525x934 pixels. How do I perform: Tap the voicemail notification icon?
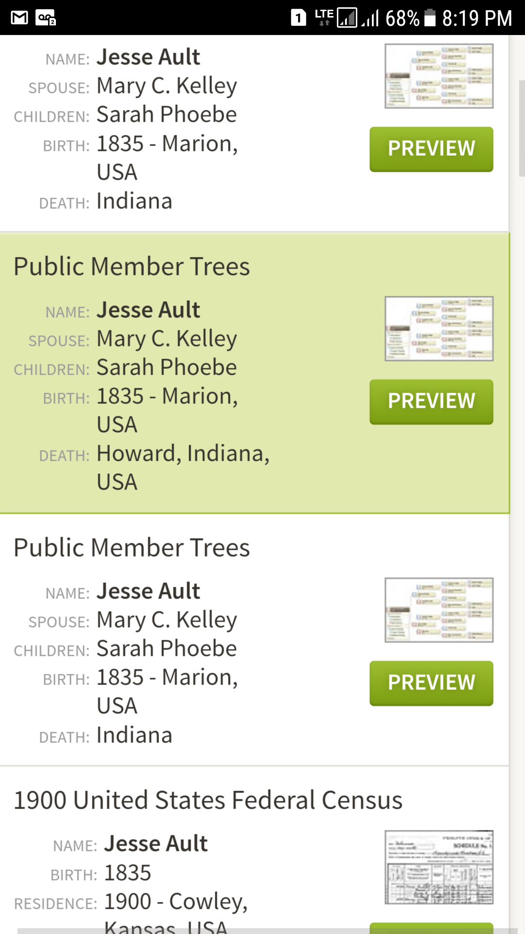46,18
